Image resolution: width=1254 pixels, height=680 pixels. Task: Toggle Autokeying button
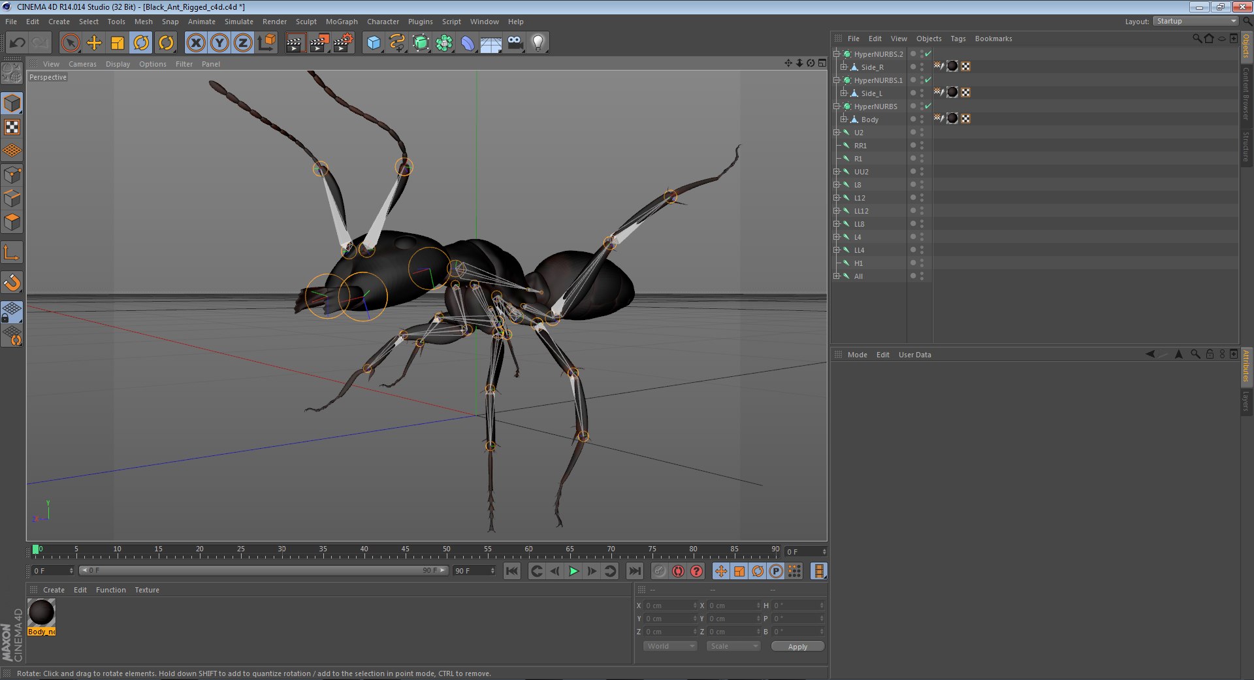tap(678, 571)
